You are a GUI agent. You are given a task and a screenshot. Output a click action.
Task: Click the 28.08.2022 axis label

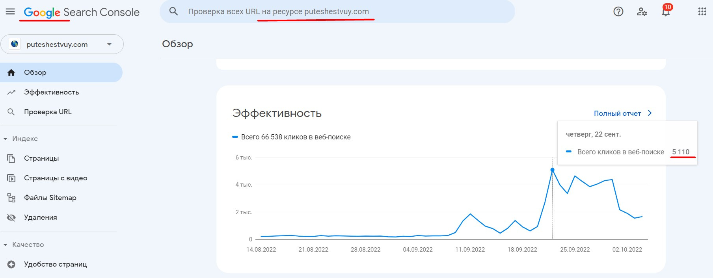(366, 250)
